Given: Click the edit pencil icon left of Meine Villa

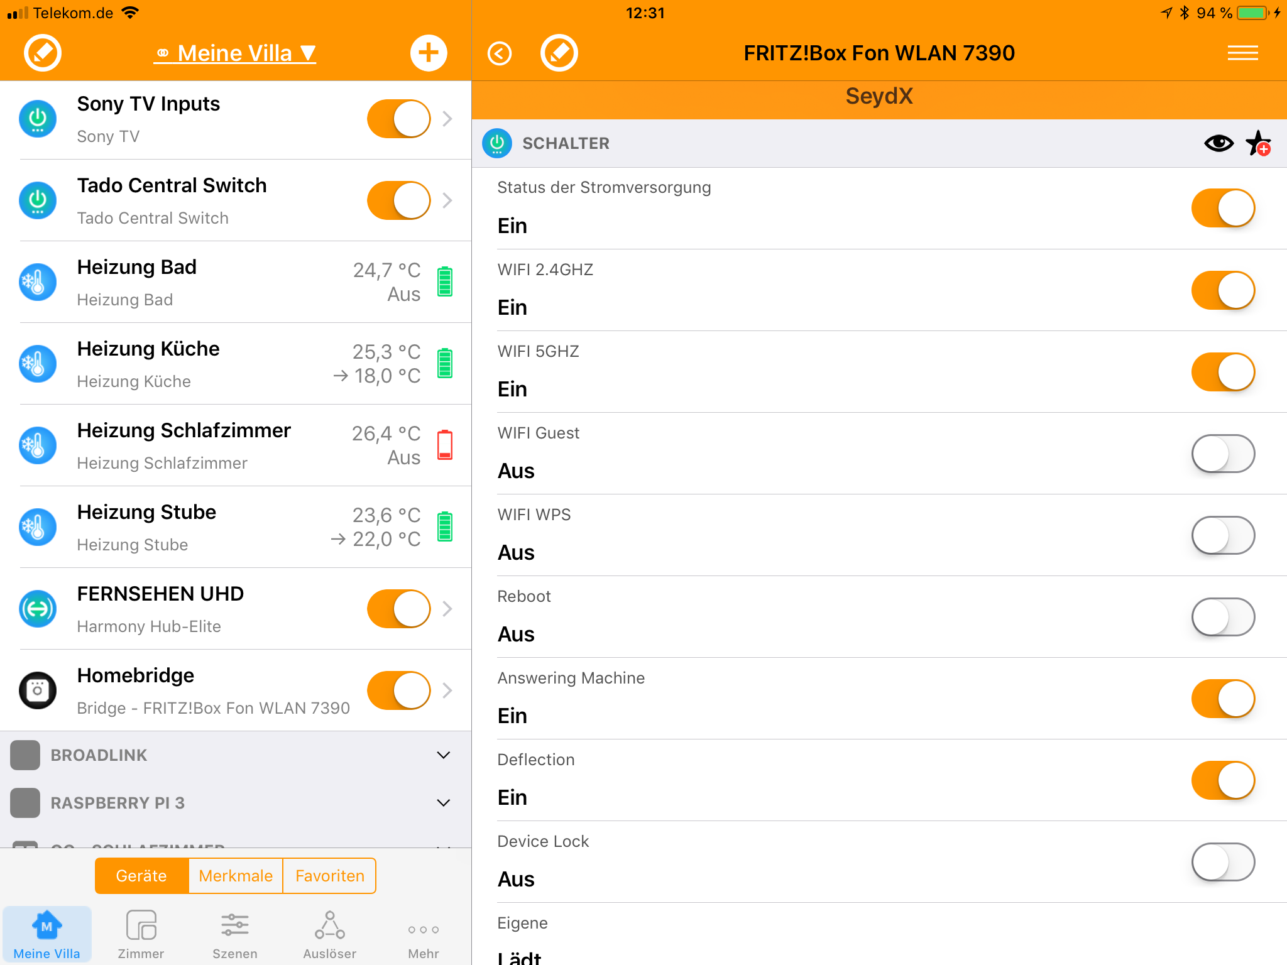Looking at the screenshot, I should click(x=43, y=53).
